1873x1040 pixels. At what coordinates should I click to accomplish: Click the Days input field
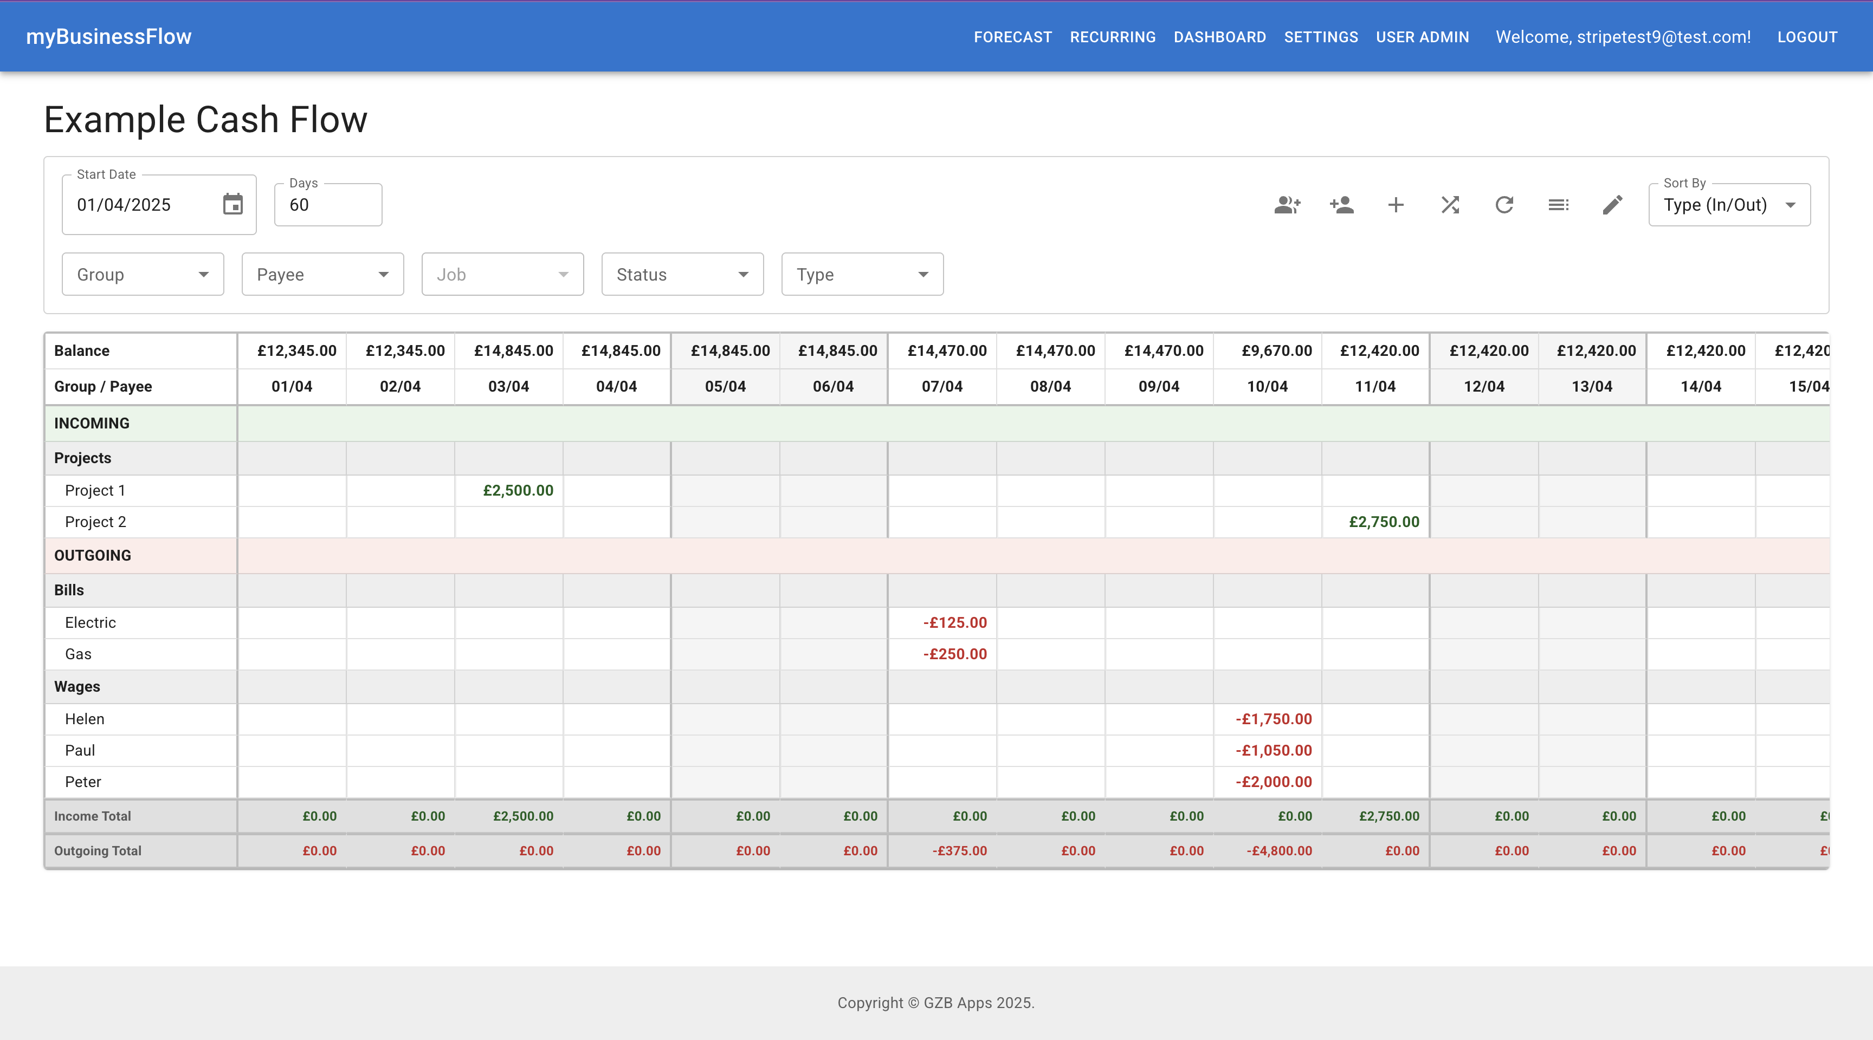(327, 205)
